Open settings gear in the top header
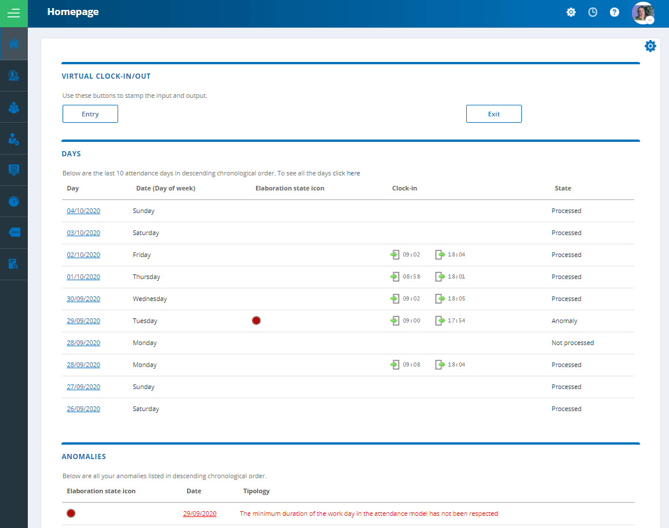669x528 pixels. point(571,12)
